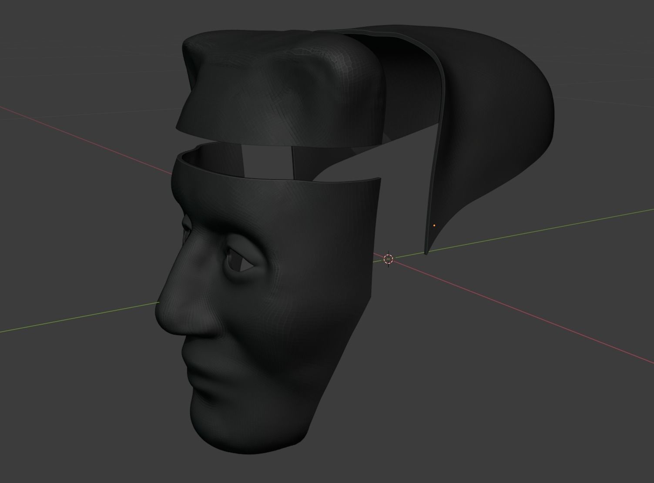Click the orange origin dot on the rear shell
This screenshot has width=654, height=483.
pos(434,225)
